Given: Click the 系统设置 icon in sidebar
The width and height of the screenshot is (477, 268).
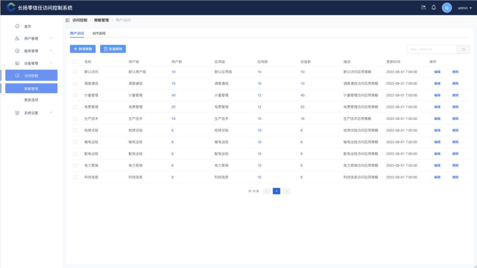Looking at the screenshot, I should [x=17, y=113].
